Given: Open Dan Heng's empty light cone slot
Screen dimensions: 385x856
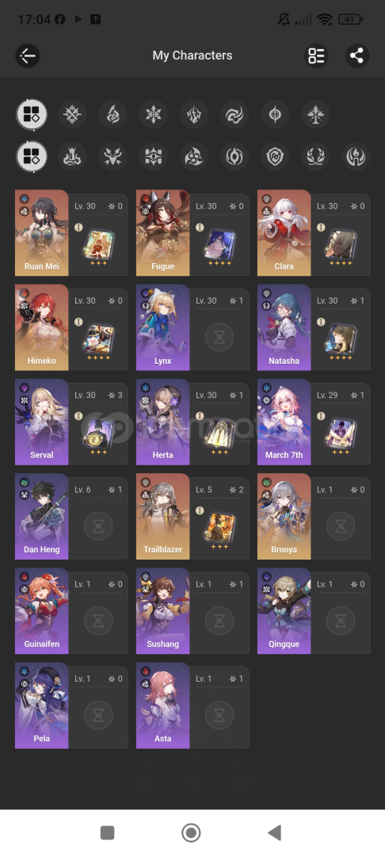Looking at the screenshot, I should [x=99, y=526].
